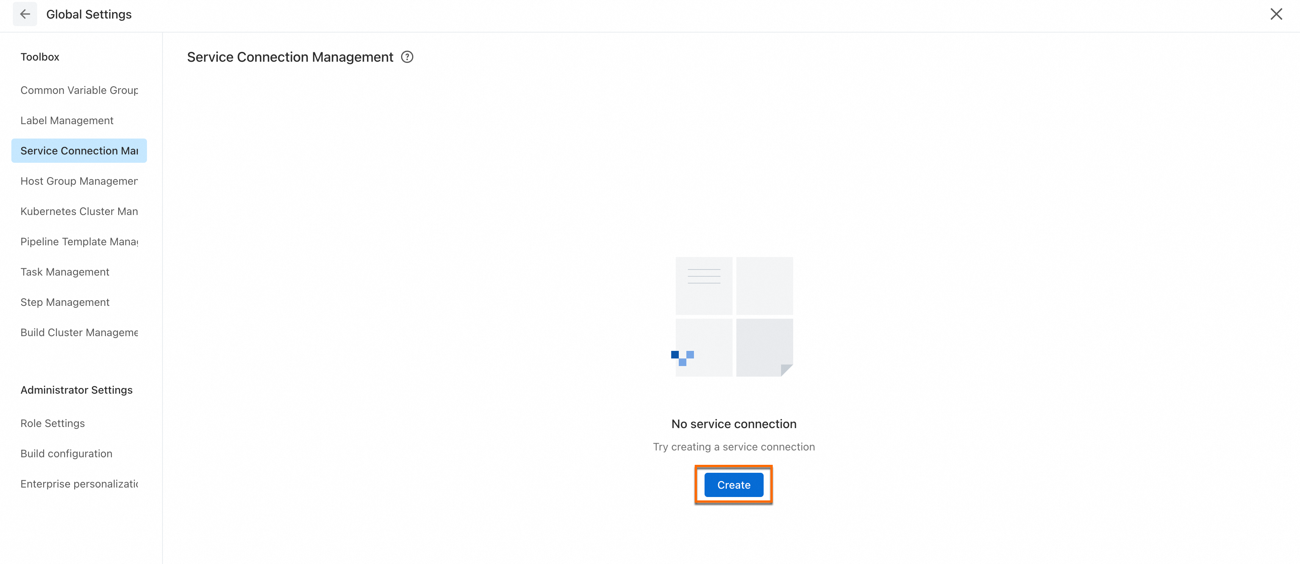Click the Administrator Settings heading
The width and height of the screenshot is (1300, 564).
click(77, 390)
